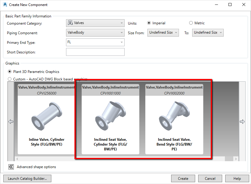The width and height of the screenshot is (251, 184).
Task: Minimize the Create New Component window
Action: [216, 5]
